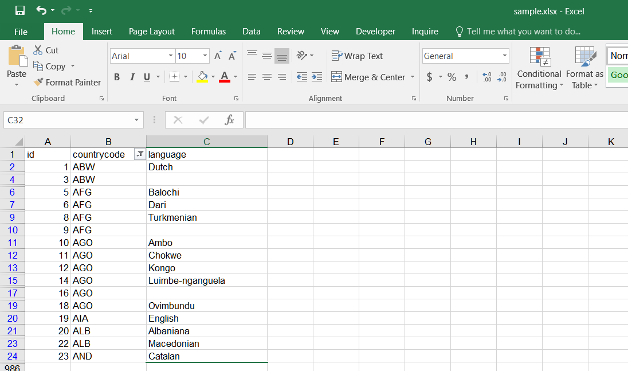Switch to the Formulas ribbon tab
The image size is (628, 371).
(x=208, y=32)
